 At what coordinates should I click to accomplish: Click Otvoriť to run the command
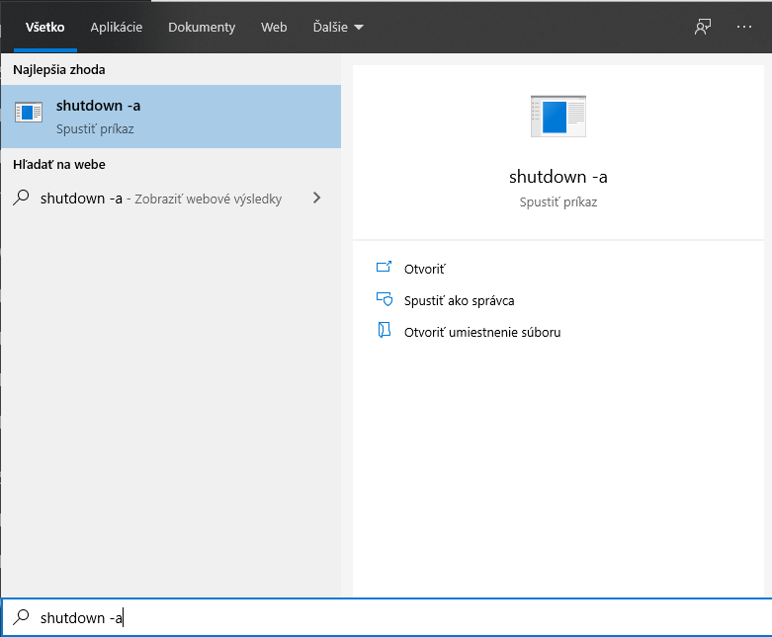point(424,269)
